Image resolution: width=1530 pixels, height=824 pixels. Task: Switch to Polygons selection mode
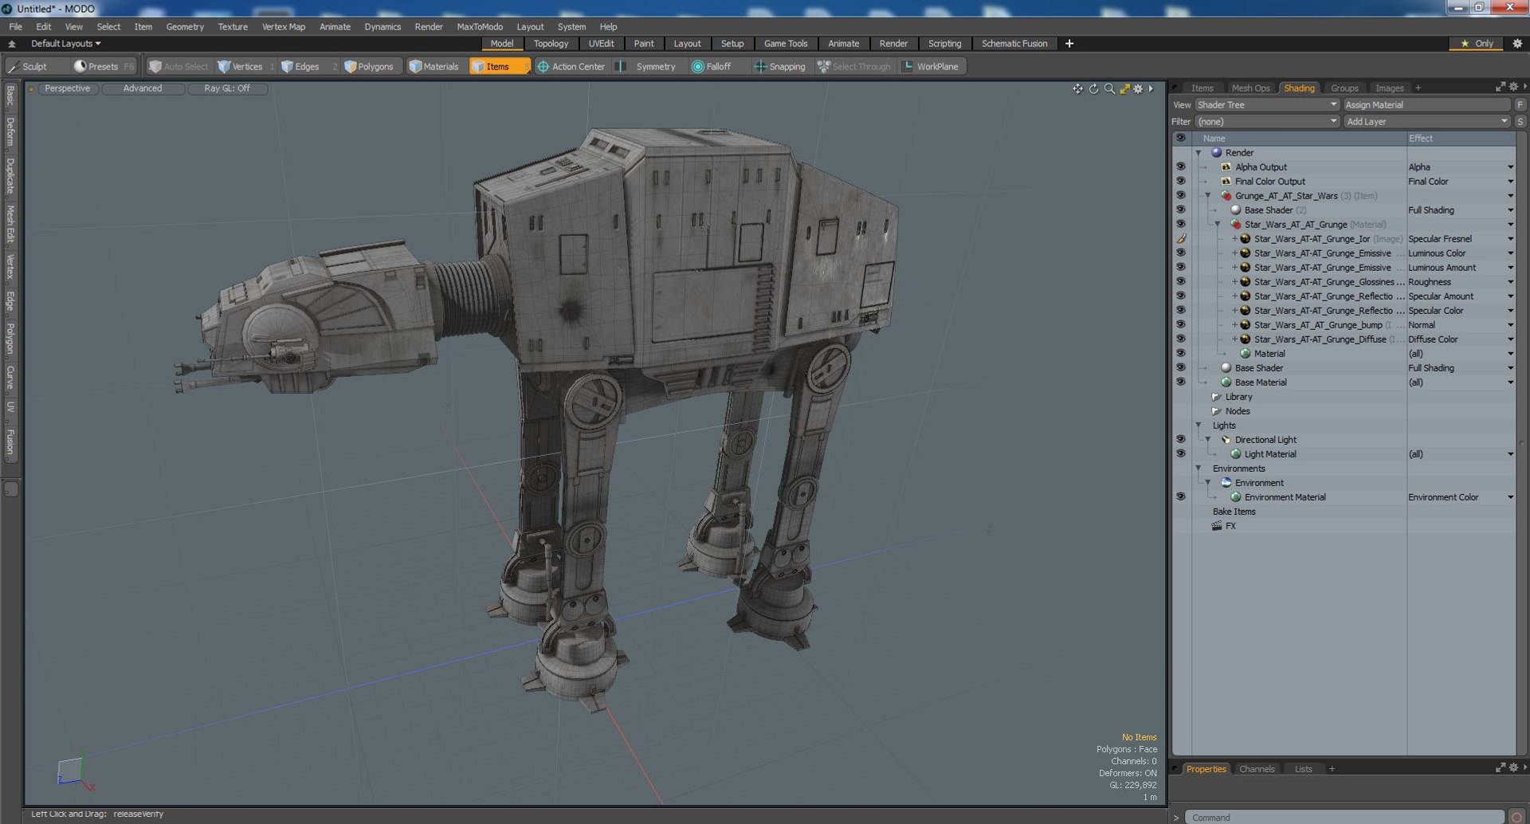369,67
